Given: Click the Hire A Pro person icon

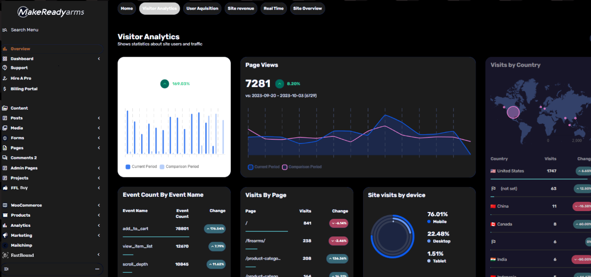Looking at the screenshot, I should click(5, 78).
